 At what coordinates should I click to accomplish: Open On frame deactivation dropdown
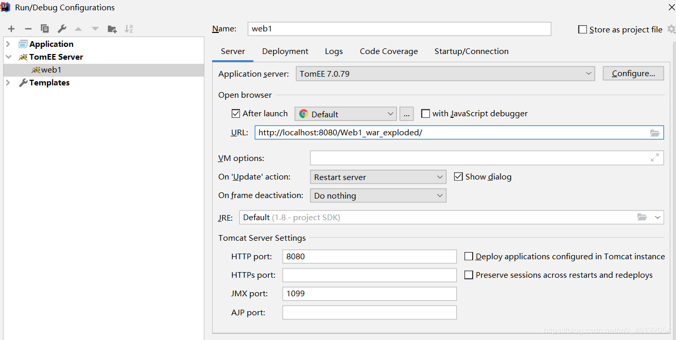pyautogui.click(x=378, y=195)
